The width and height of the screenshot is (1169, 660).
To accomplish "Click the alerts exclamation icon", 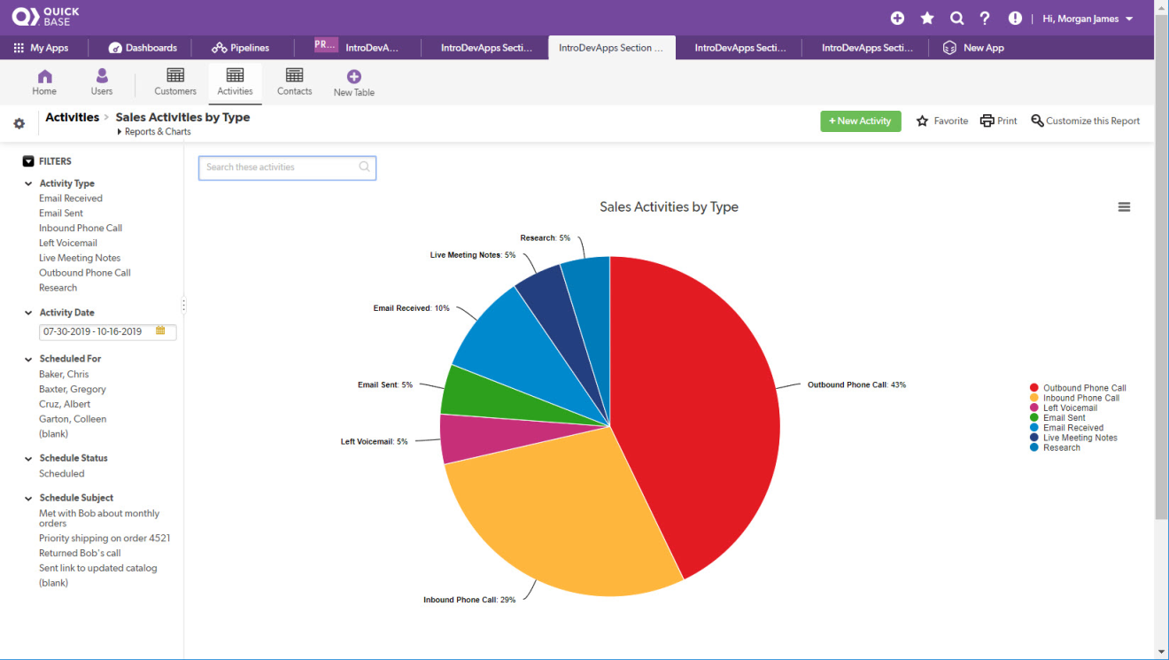I will pos(1015,19).
